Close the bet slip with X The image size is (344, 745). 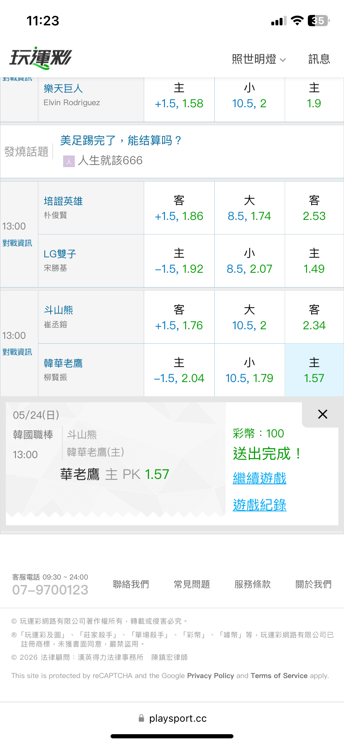pos(322,414)
